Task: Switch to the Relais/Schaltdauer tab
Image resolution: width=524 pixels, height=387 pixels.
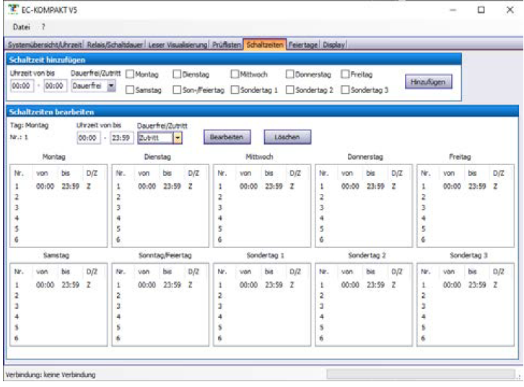Action: point(115,45)
